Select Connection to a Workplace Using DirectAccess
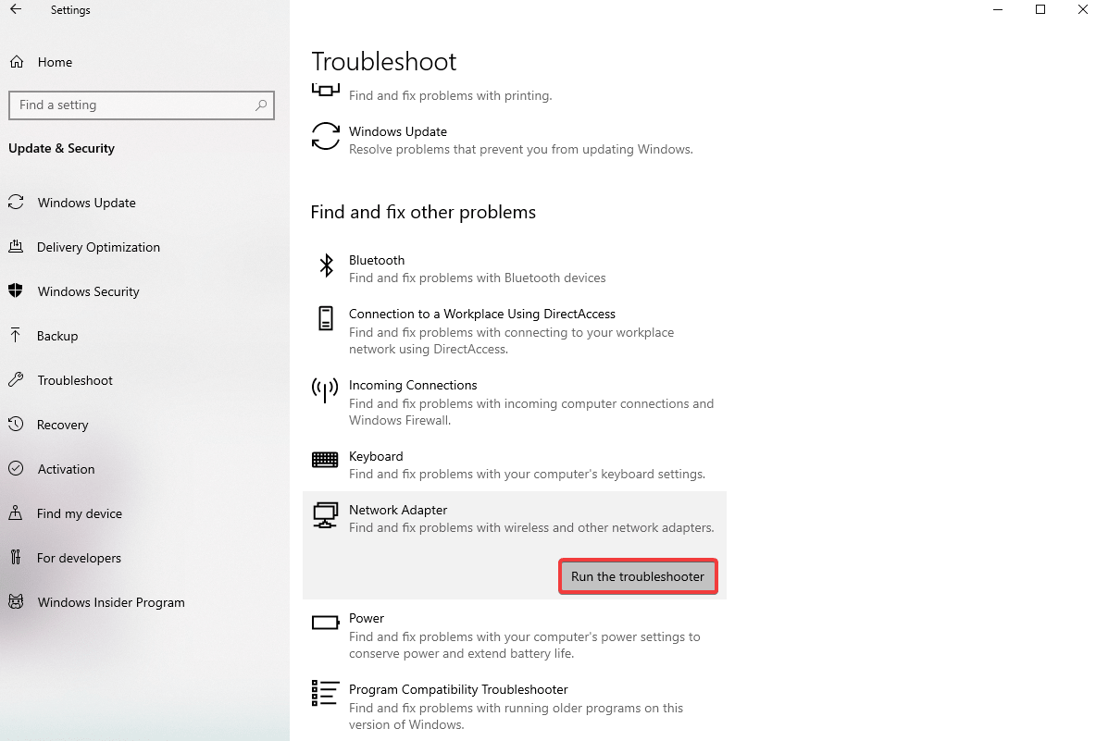 (515, 331)
